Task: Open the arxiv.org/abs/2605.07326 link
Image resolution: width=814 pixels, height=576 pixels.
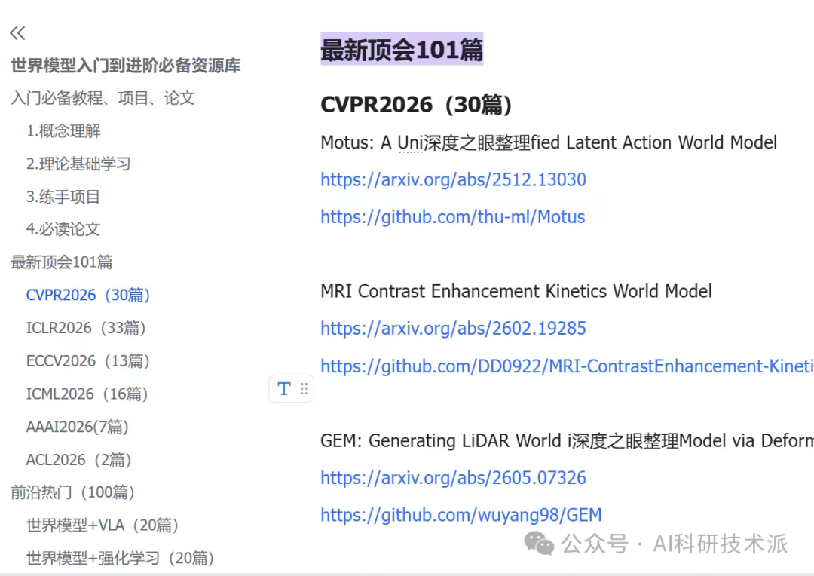Action: (453, 478)
